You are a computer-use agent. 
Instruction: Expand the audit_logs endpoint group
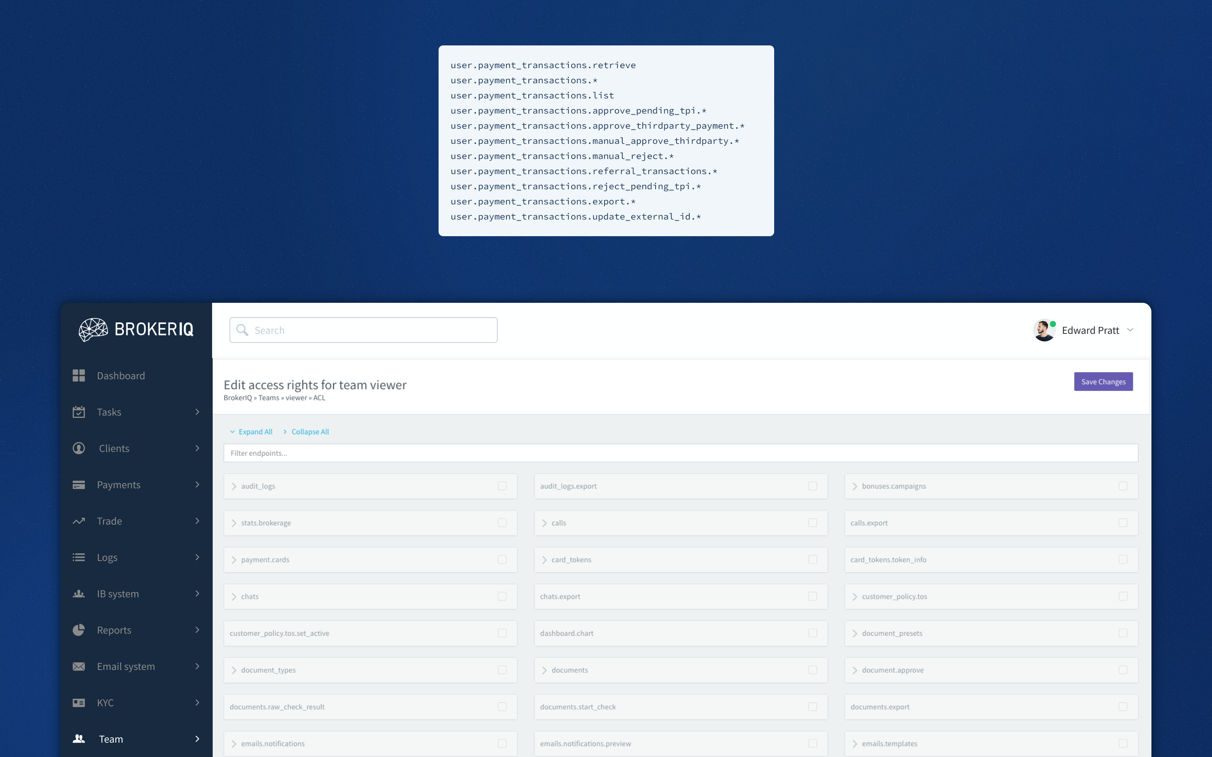pos(234,486)
